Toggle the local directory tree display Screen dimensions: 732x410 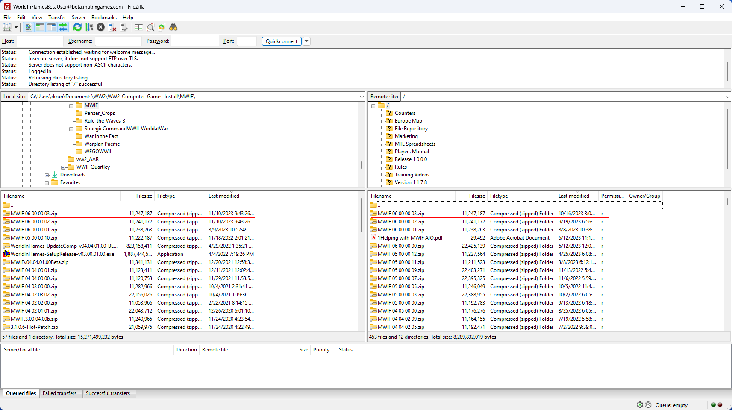[x=40, y=27]
